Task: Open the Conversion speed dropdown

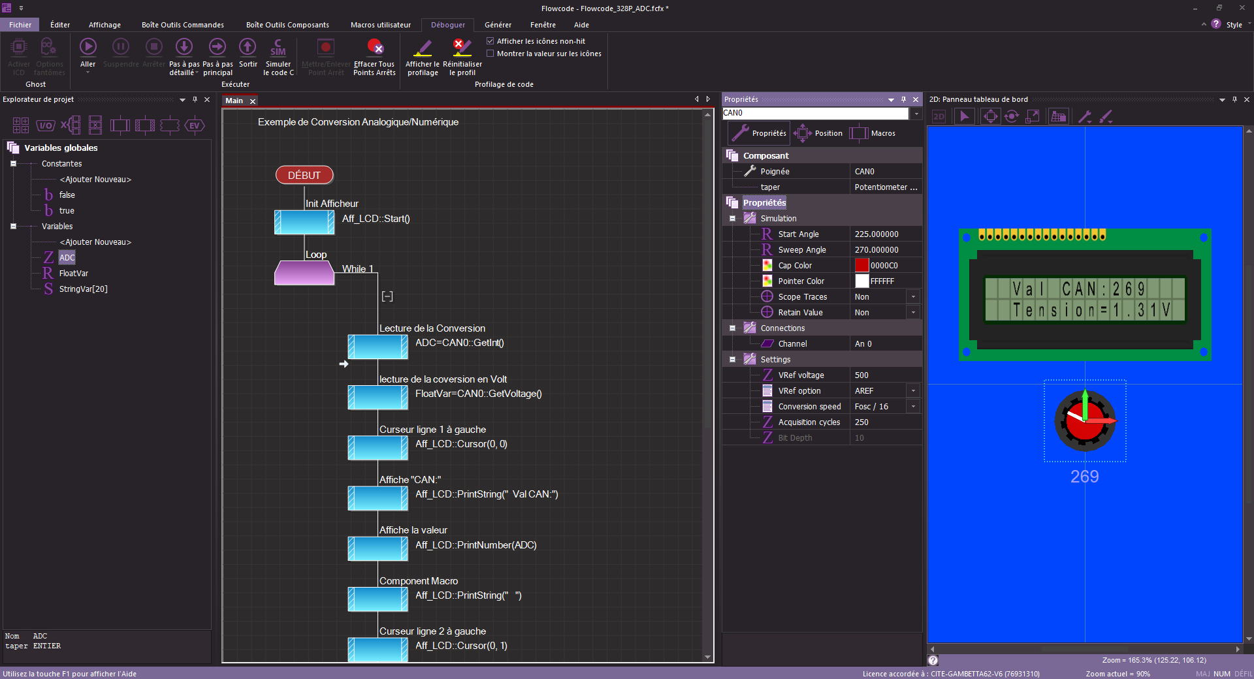Action: point(913,406)
